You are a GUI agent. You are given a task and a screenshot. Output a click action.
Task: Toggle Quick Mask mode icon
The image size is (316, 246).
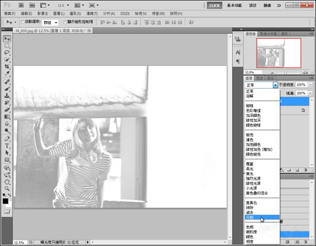pos(7,211)
